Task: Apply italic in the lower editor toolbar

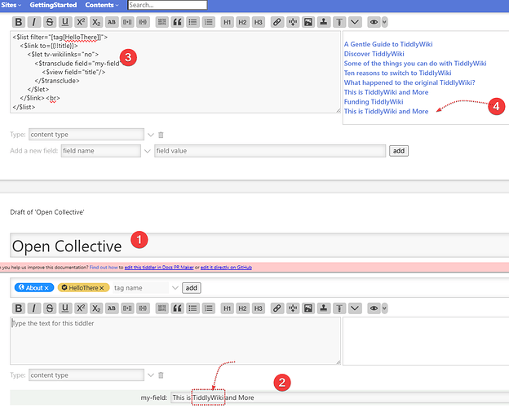Action: (x=34, y=308)
